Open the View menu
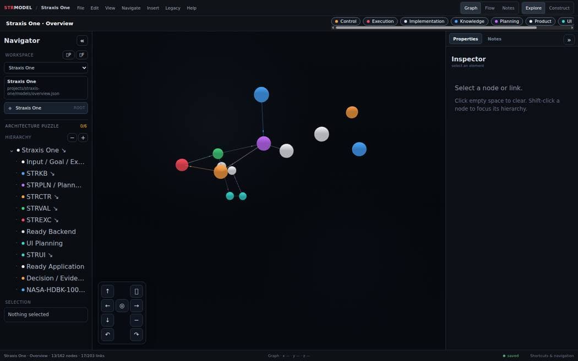The width and height of the screenshot is (578, 361). click(110, 8)
